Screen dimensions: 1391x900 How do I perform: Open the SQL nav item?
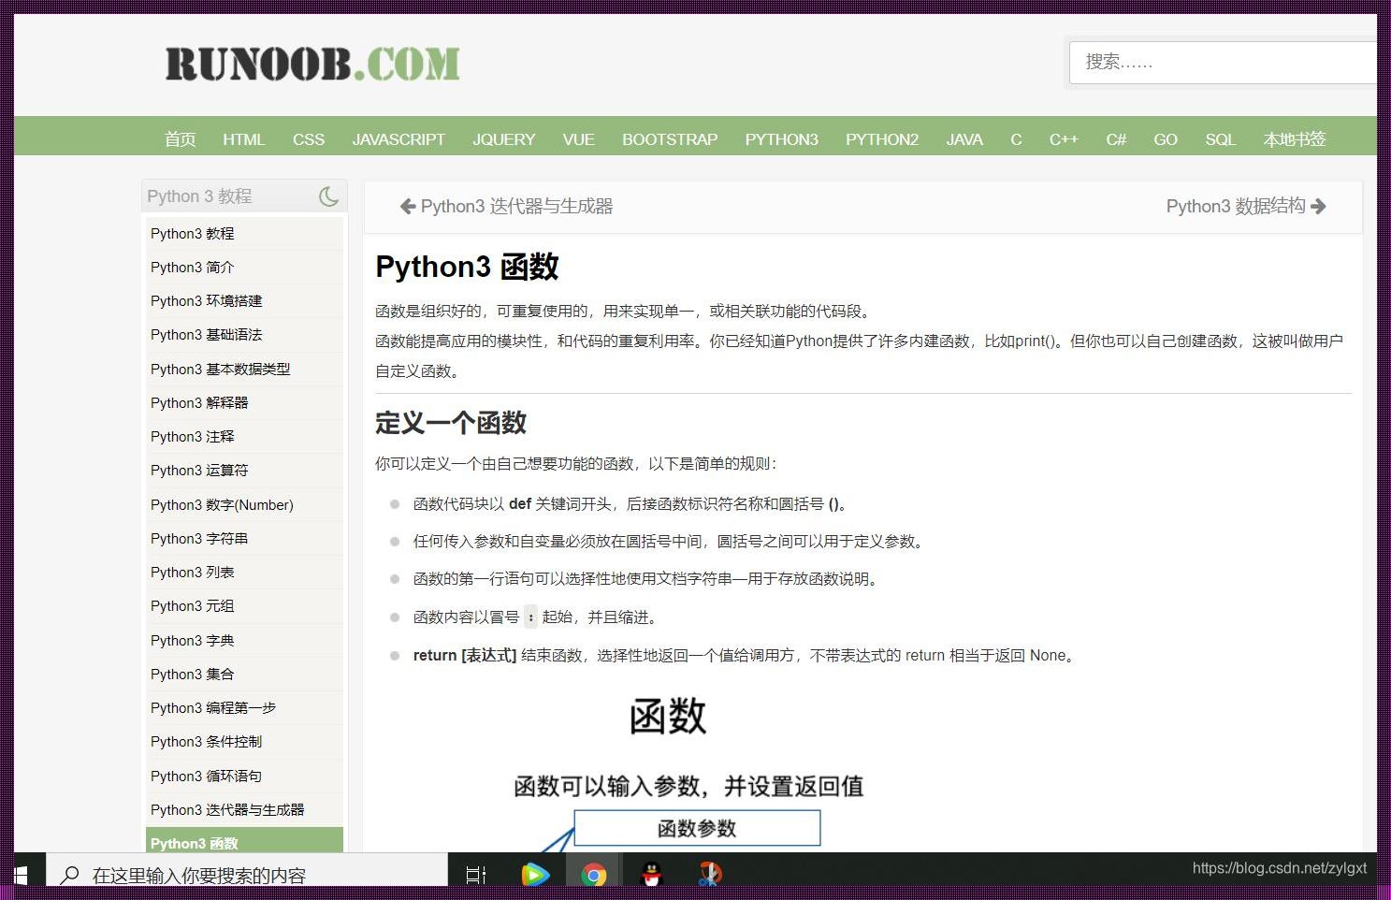point(1221,139)
